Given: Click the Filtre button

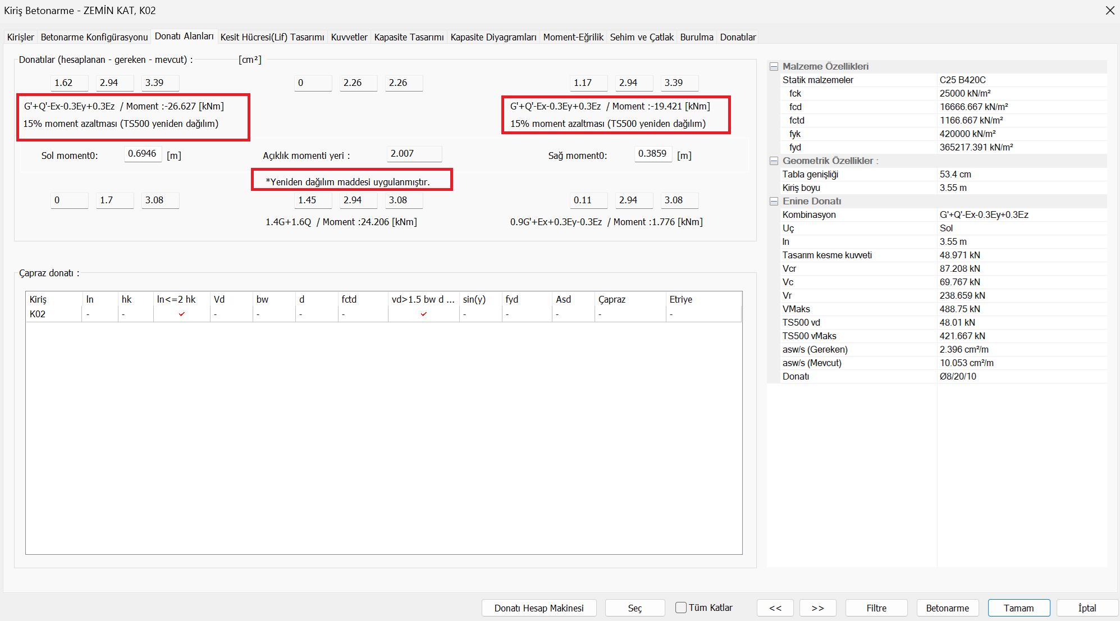Looking at the screenshot, I should point(876,608).
